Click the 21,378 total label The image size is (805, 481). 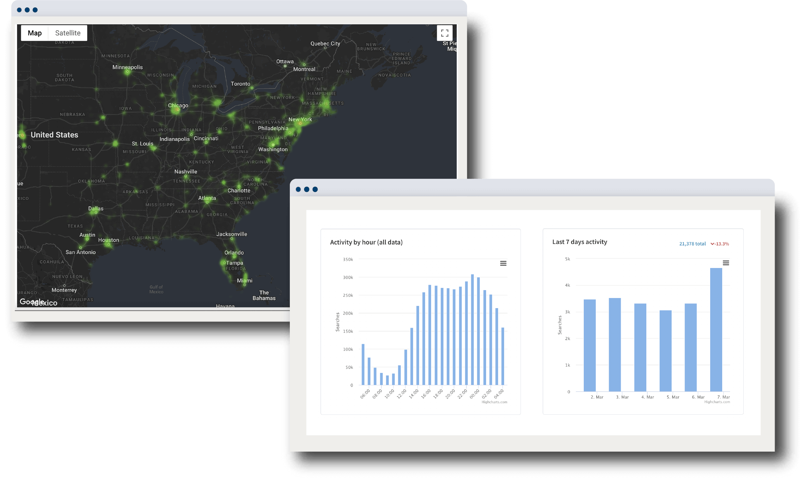(692, 244)
